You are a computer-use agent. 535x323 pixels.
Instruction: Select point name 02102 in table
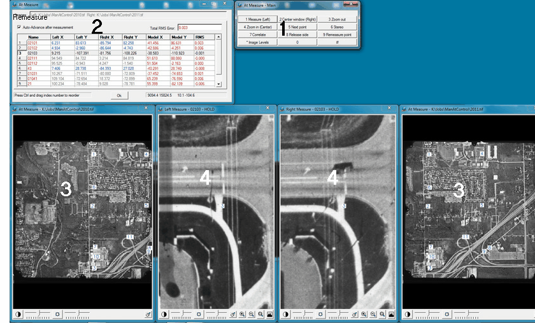click(x=32, y=48)
